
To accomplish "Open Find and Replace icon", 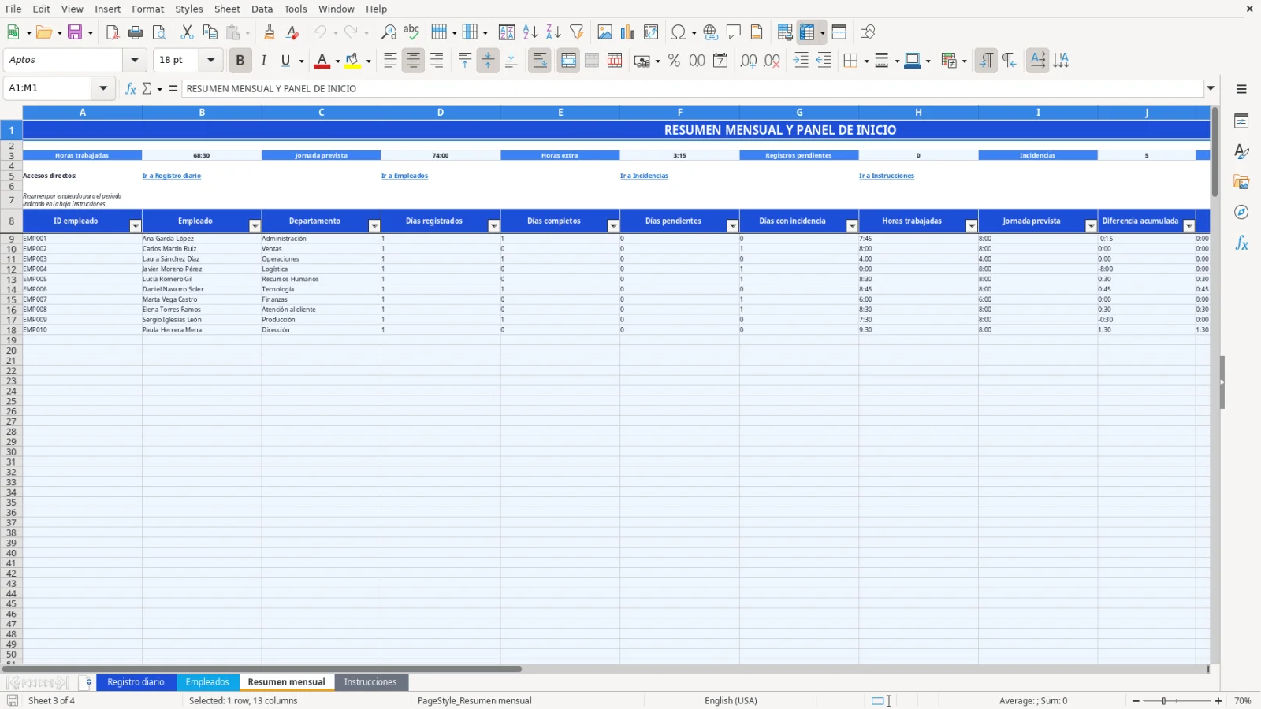I will coord(389,32).
